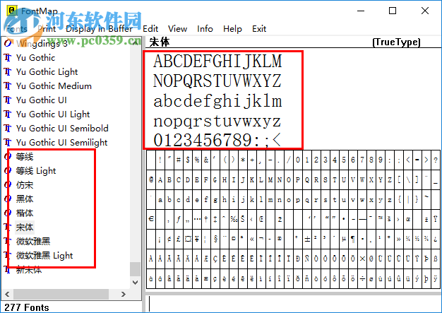Click in the character buffer input field
Screen dimensions: 442x313
[x=293, y=303]
